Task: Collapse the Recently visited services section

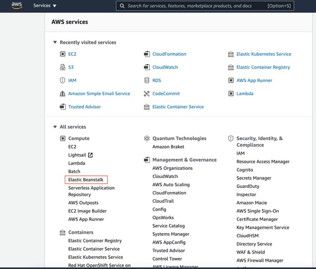Action: (x=55, y=42)
